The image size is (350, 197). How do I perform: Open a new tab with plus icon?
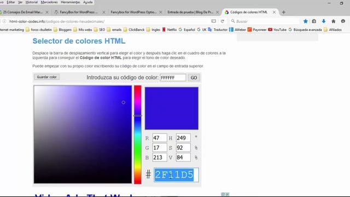click(x=283, y=12)
